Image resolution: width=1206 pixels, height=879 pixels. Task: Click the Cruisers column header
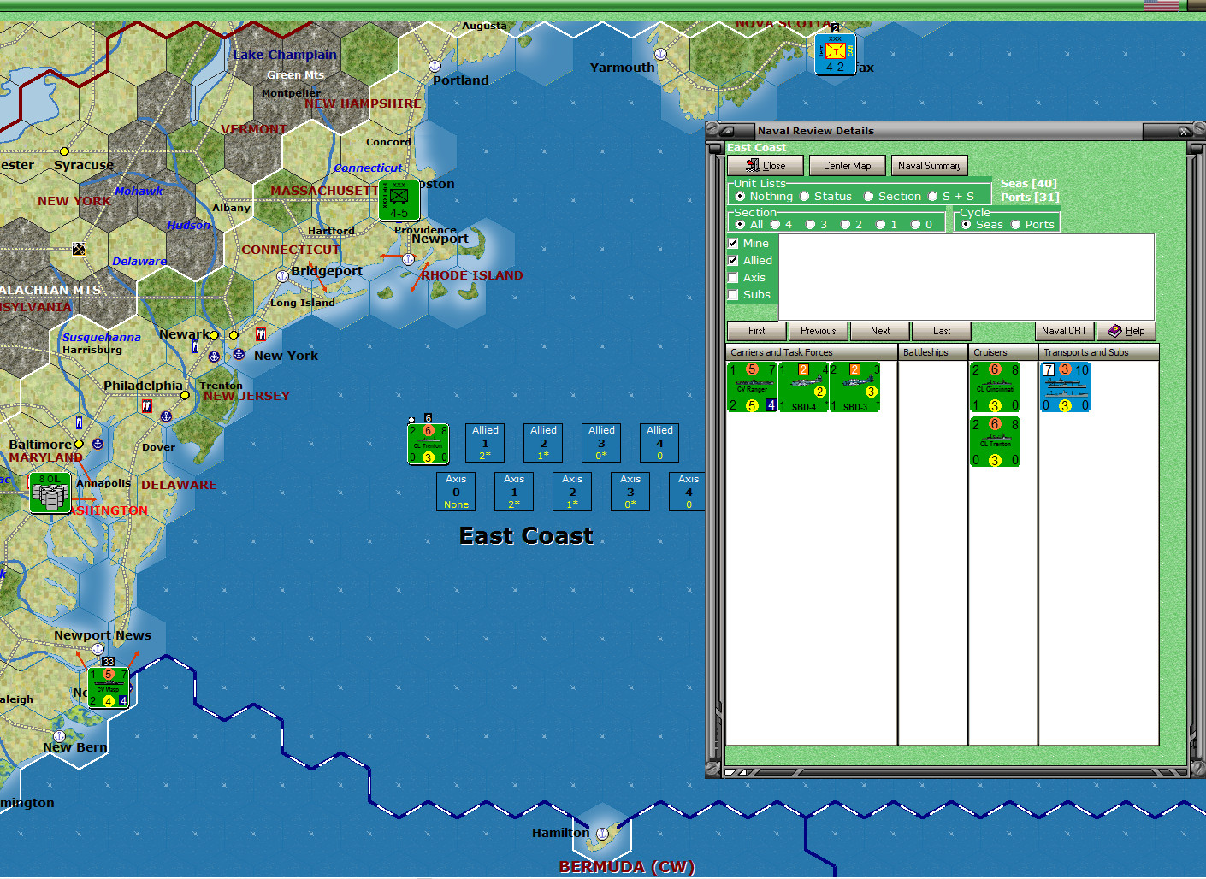1004,352
